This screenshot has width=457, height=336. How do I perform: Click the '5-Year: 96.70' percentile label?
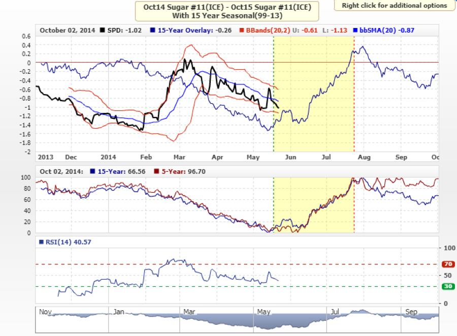click(x=184, y=171)
